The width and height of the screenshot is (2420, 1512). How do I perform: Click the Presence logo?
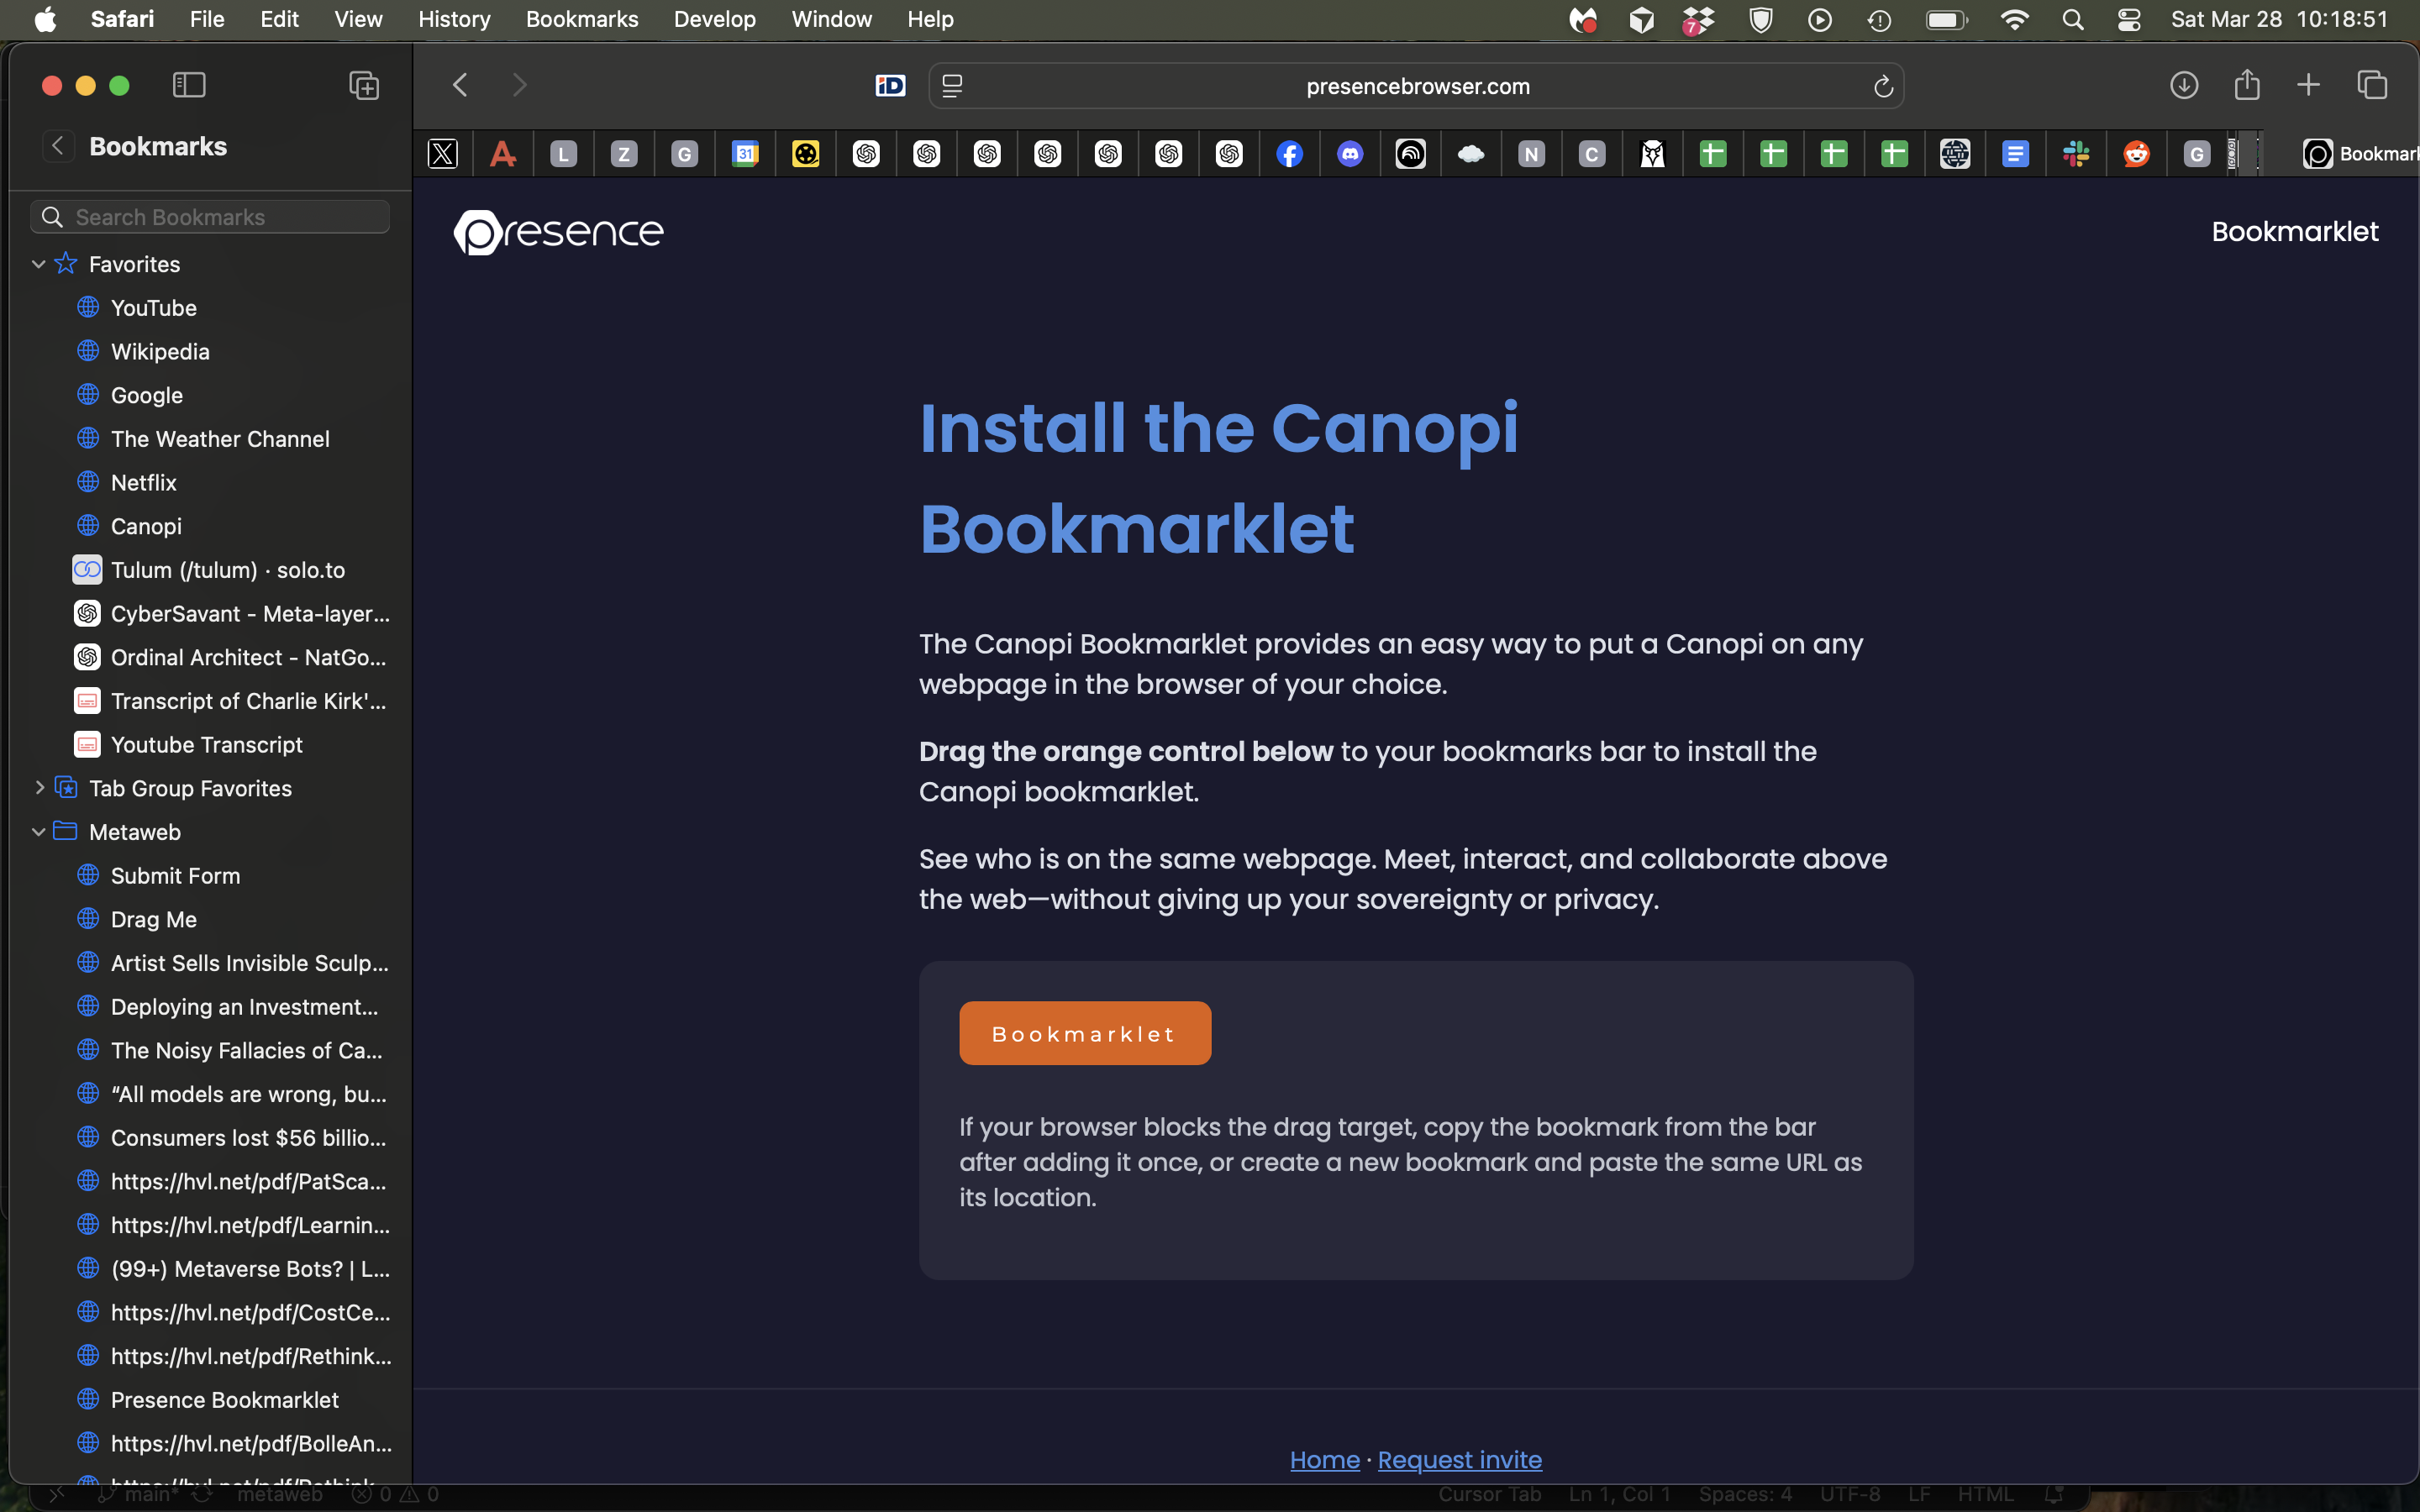tap(558, 232)
